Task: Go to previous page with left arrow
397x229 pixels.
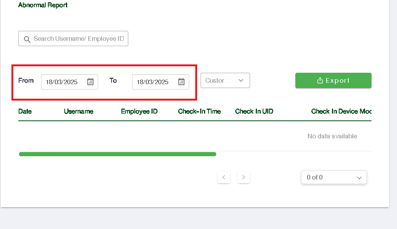Action: [224, 177]
